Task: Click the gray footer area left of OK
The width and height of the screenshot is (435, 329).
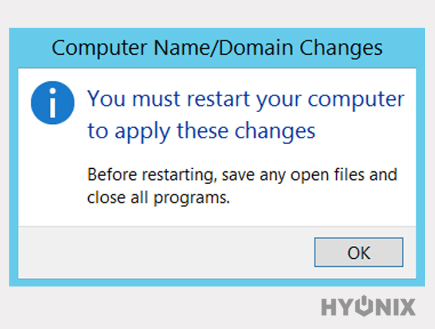Action: coord(166,252)
